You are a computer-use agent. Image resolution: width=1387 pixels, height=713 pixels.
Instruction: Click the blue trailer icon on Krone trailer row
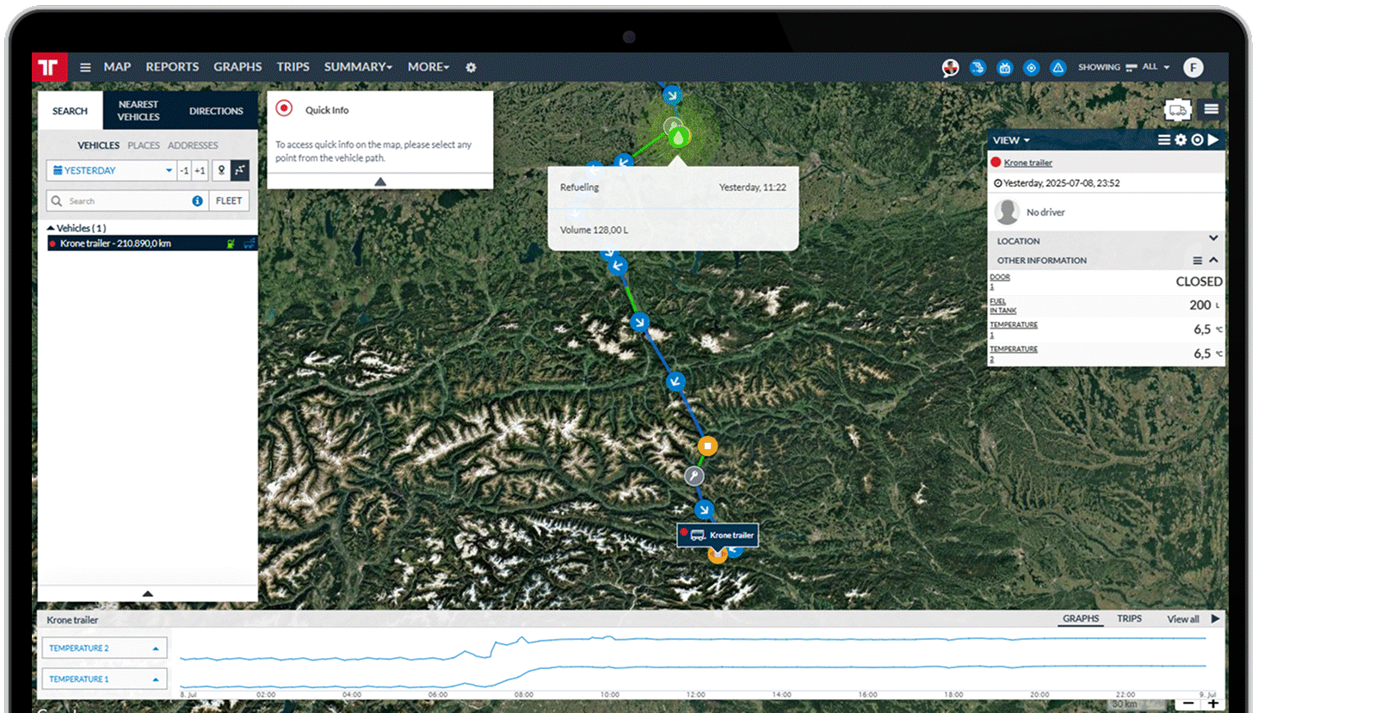(x=249, y=243)
